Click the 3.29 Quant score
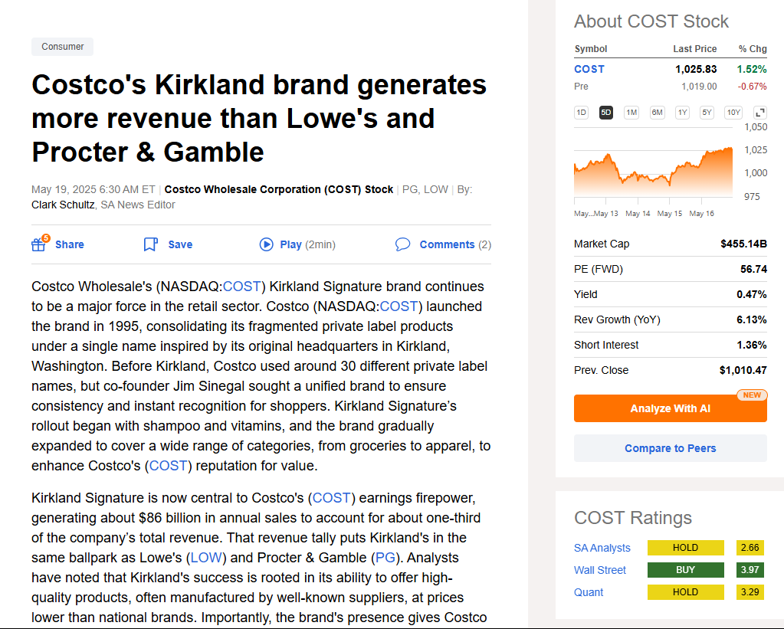This screenshot has height=629, width=784. tap(750, 592)
